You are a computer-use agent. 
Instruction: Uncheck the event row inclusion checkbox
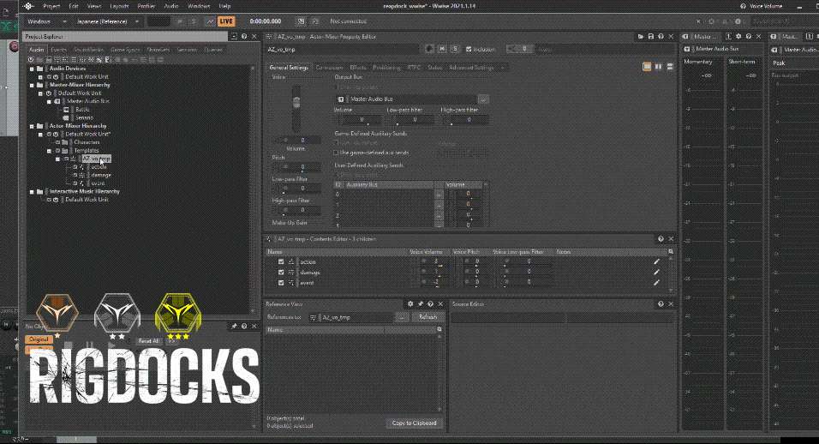point(281,283)
